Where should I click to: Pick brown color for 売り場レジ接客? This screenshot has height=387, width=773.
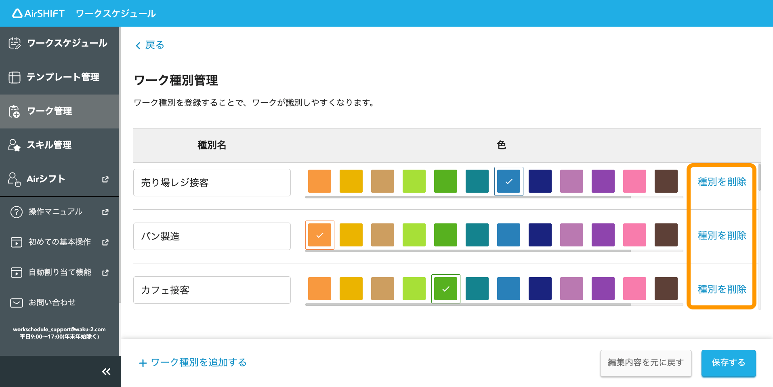click(666, 181)
